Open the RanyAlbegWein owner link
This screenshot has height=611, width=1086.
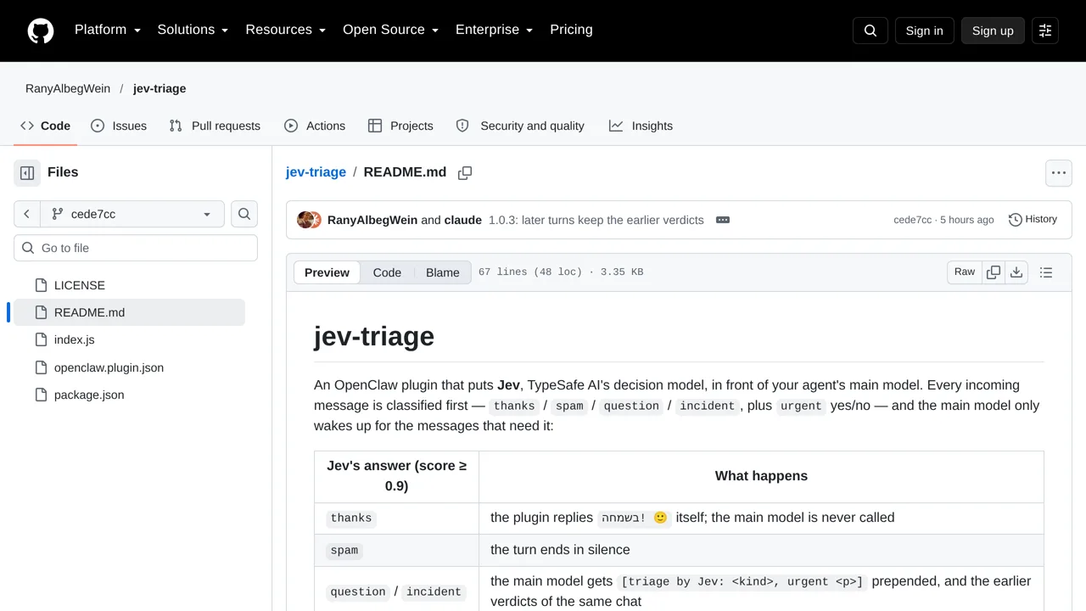click(x=68, y=88)
